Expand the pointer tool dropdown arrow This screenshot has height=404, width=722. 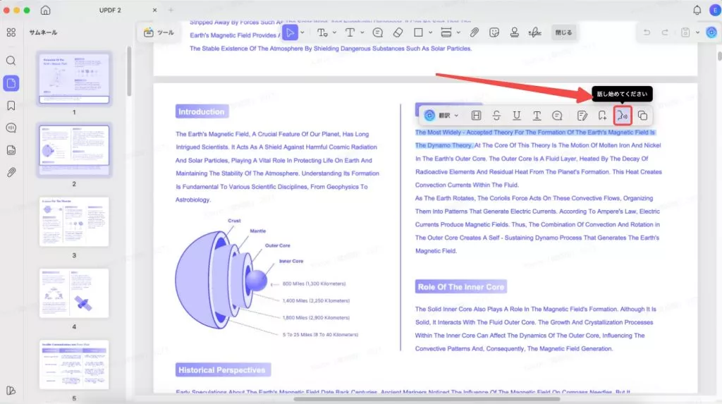point(302,32)
